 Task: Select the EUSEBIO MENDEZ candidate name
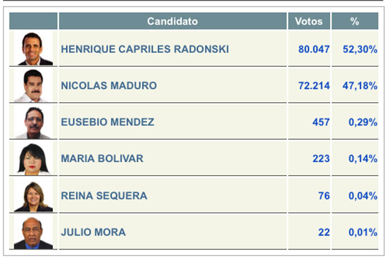click(x=108, y=122)
